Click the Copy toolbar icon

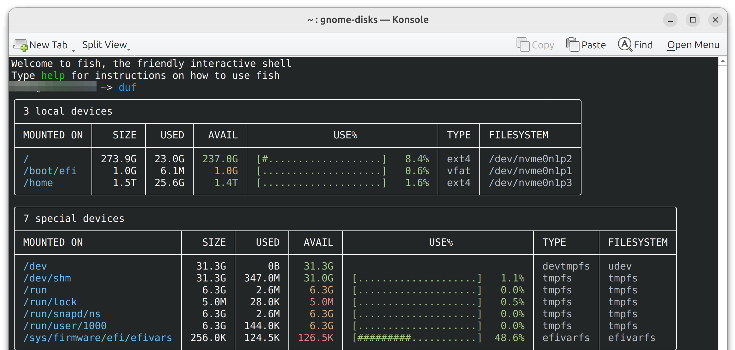[523, 45]
